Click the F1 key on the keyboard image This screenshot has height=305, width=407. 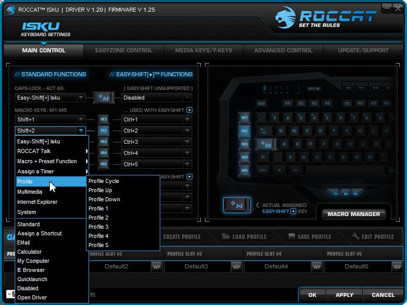point(287,104)
